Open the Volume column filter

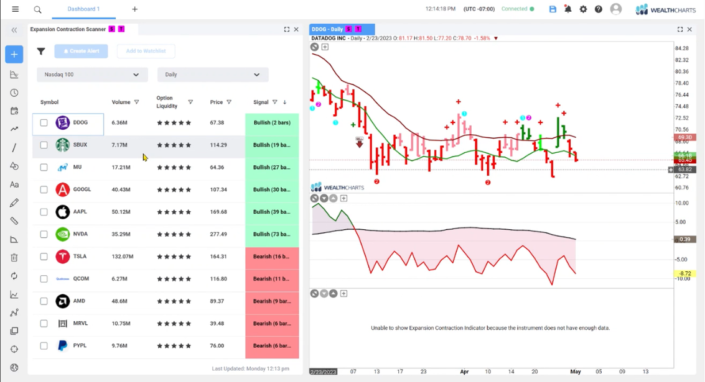click(137, 102)
